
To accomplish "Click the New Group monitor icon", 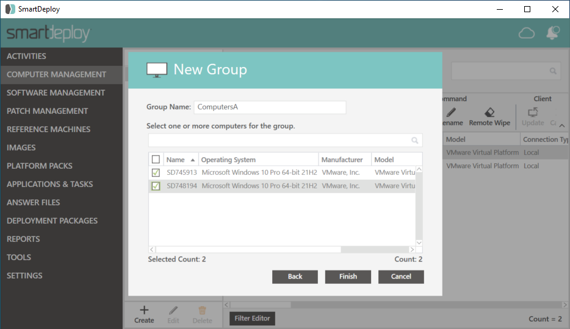I will (x=157, y=70).
